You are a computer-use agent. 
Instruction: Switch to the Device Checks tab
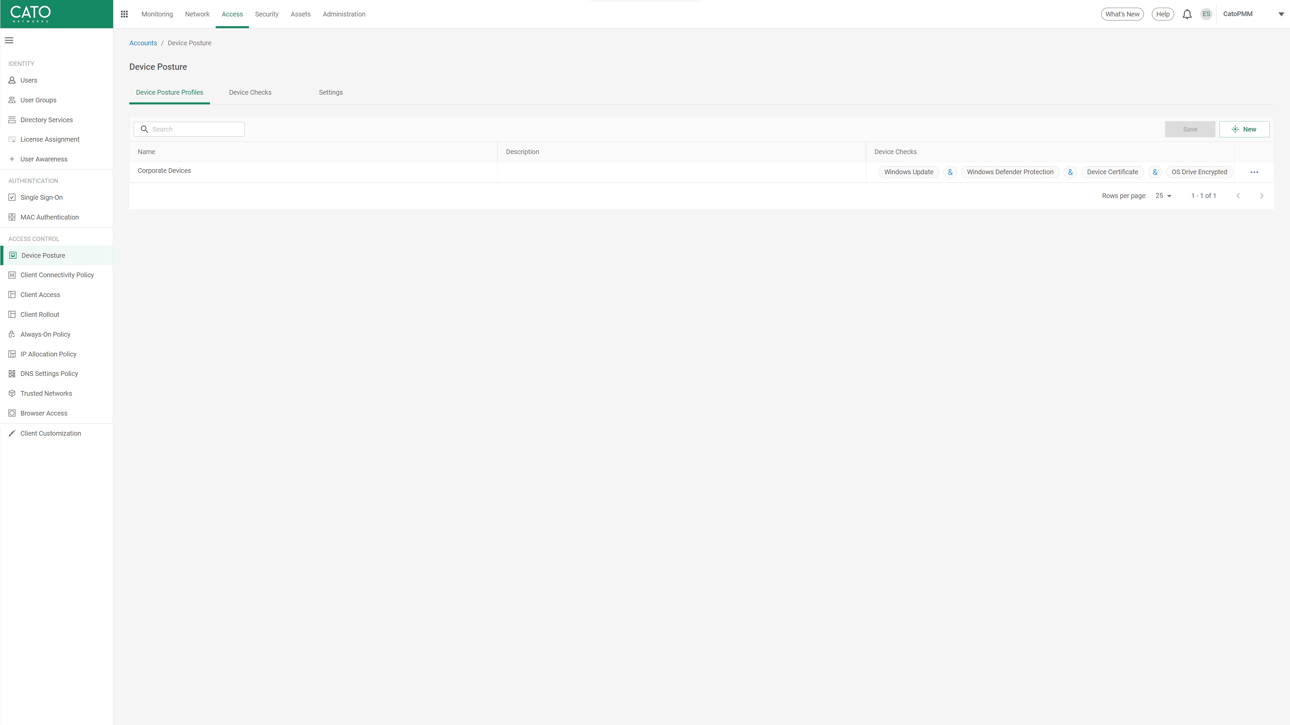(x=250, y=93)
